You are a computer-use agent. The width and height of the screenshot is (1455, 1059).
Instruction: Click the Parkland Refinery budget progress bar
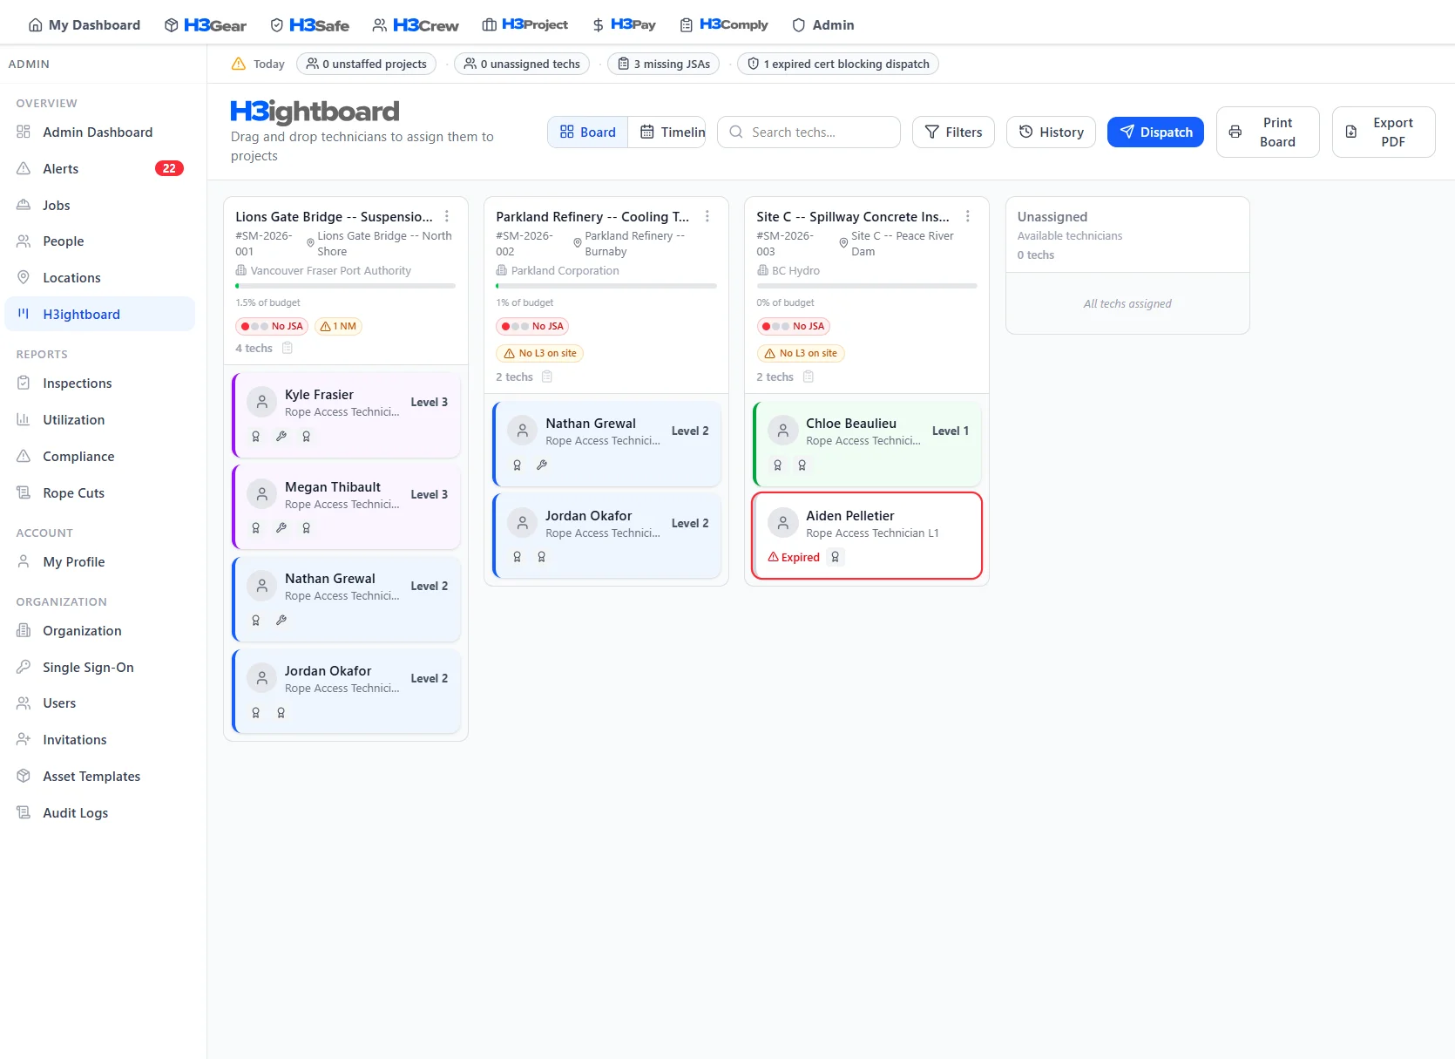pyautogui.click(x=606, y=286)
